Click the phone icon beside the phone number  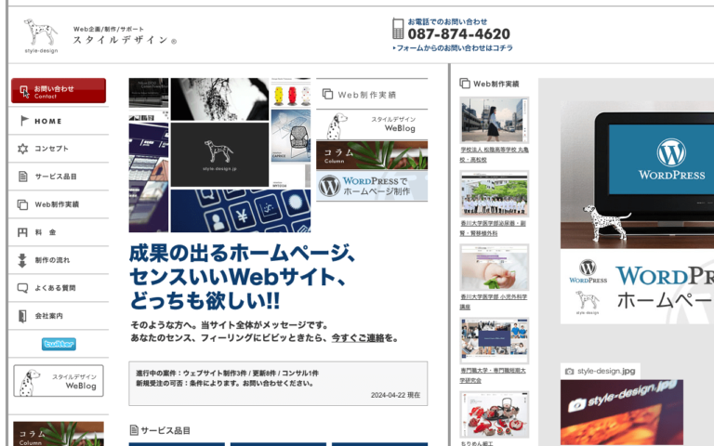tap(398, 29)
